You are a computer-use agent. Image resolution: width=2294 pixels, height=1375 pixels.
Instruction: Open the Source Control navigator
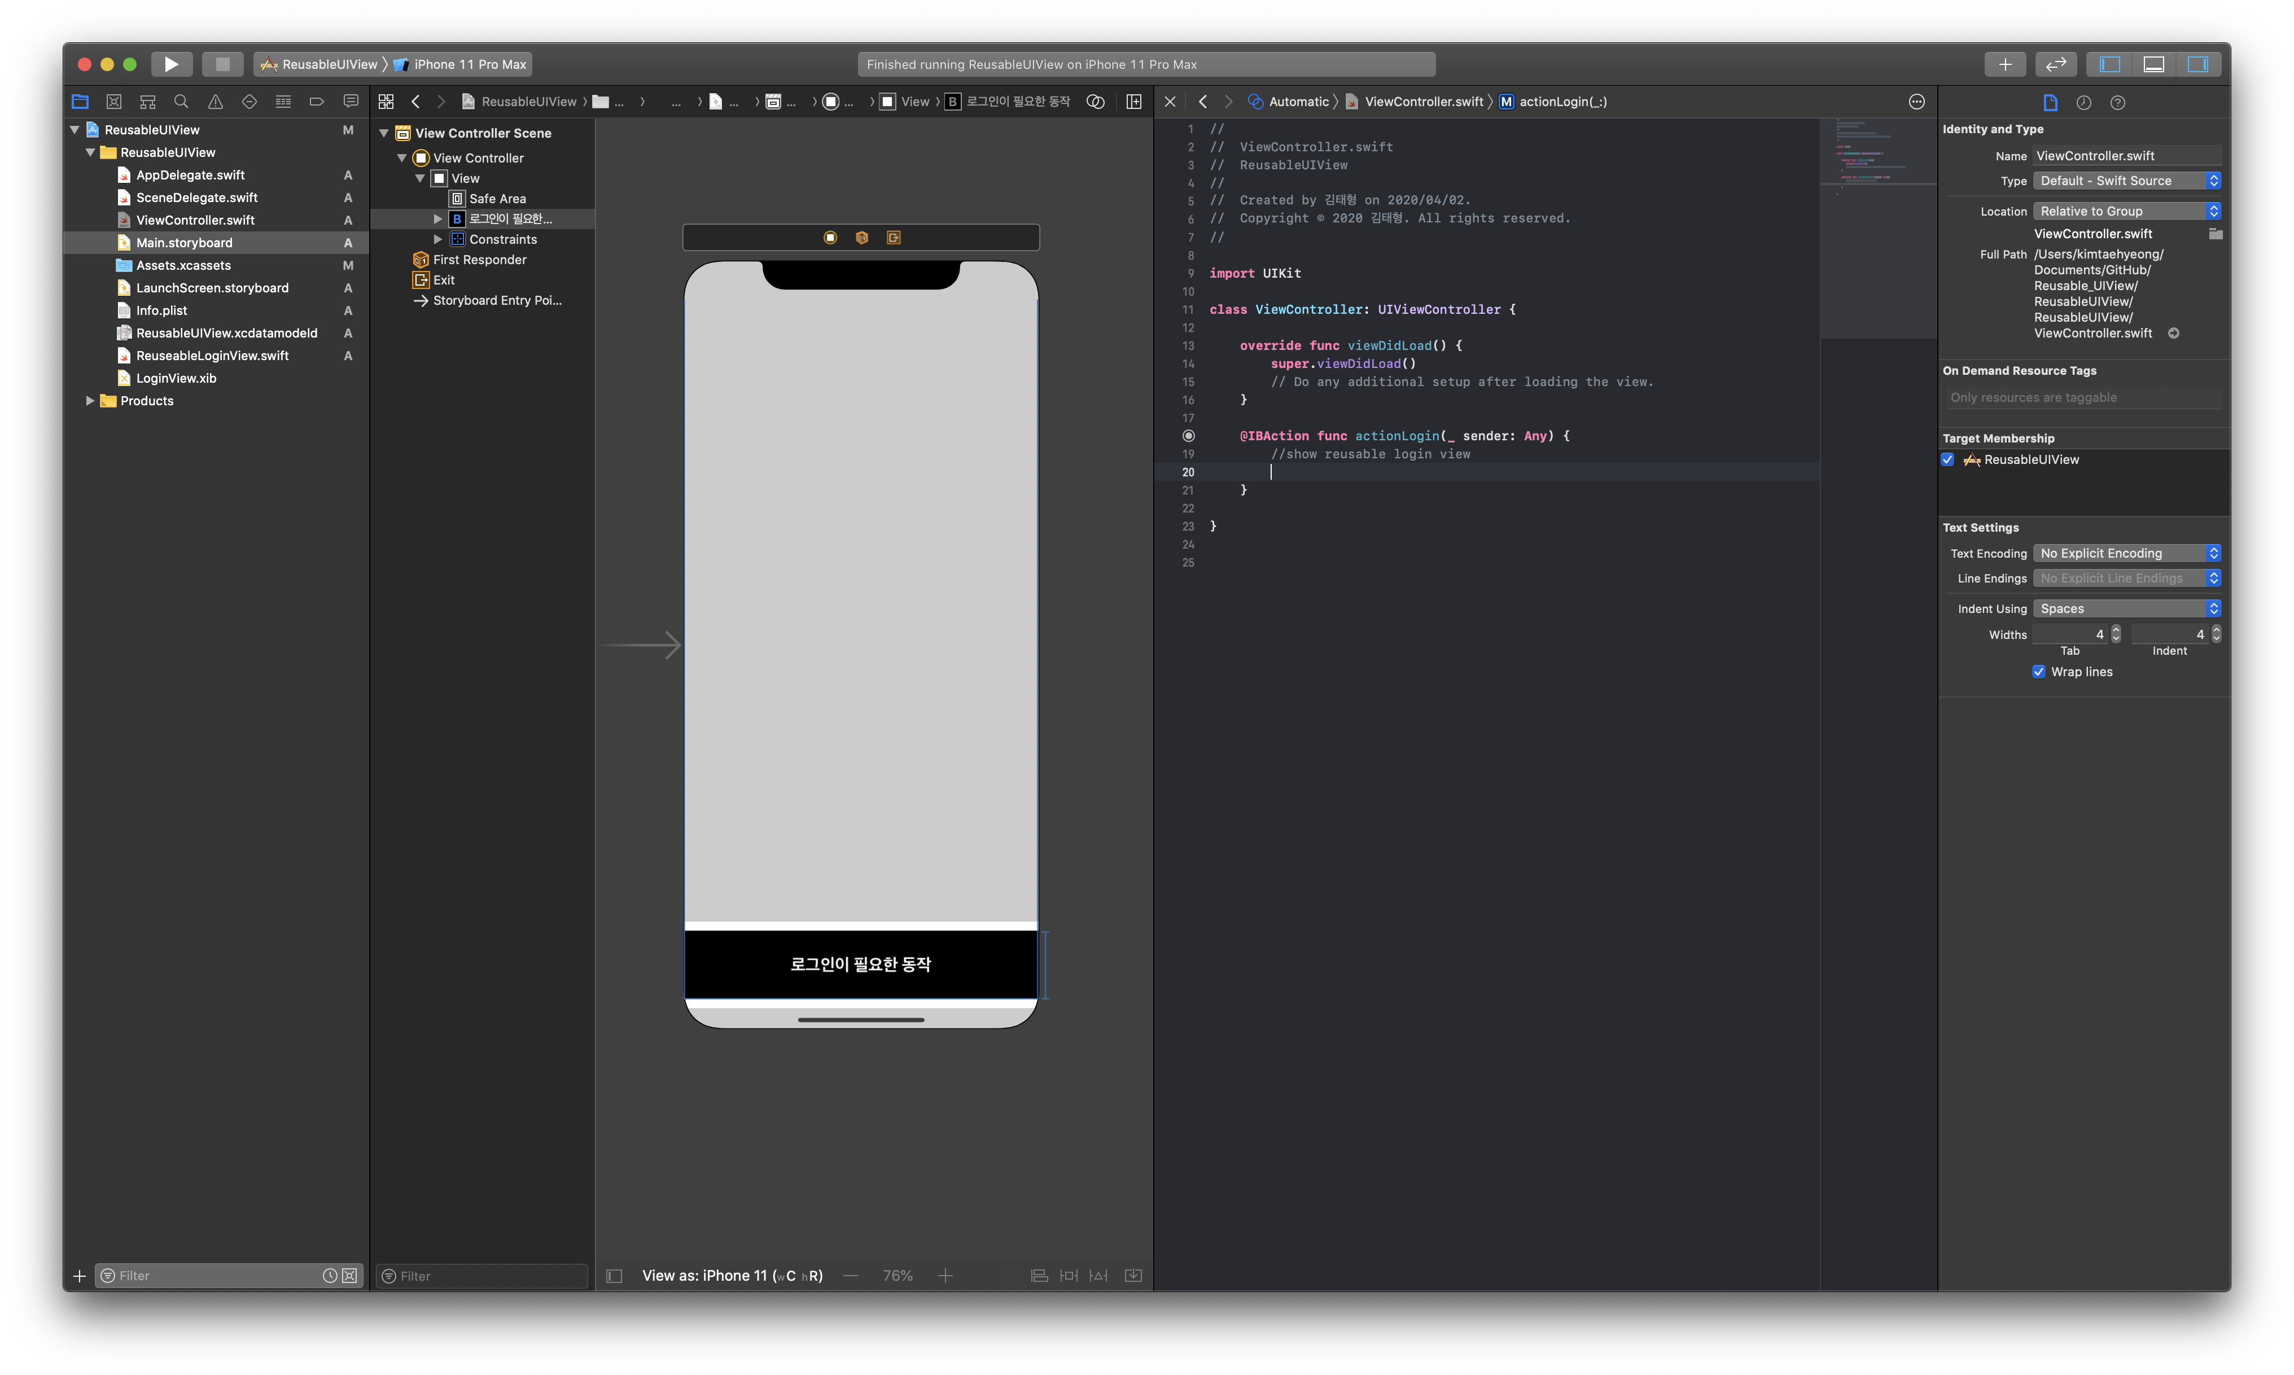pos(114,102)
